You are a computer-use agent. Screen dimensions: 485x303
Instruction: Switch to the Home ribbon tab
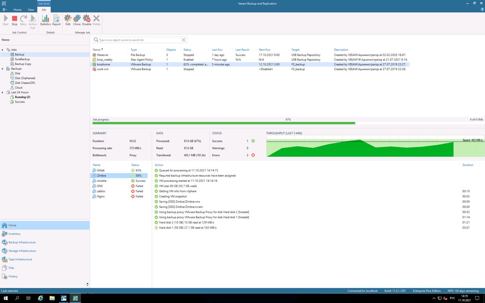[17, 9]
